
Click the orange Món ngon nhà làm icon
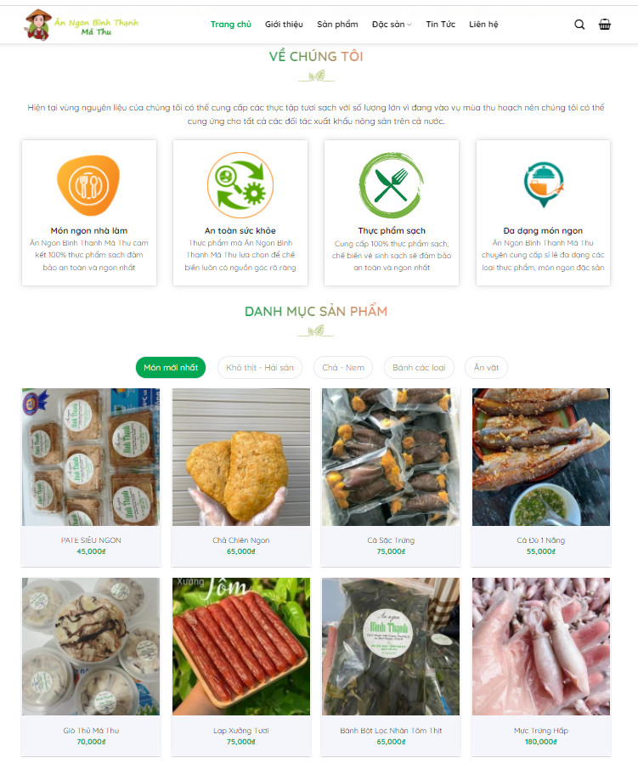pos(88,185)
